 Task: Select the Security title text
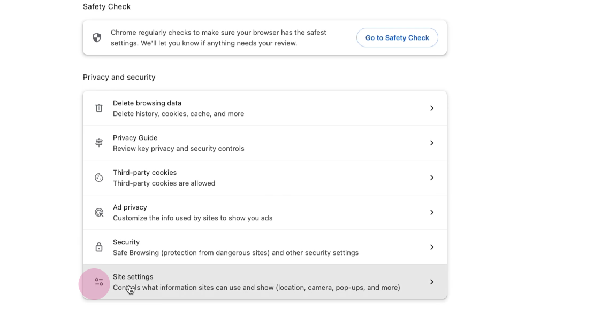pyautogui.click(x=126, y=242)
